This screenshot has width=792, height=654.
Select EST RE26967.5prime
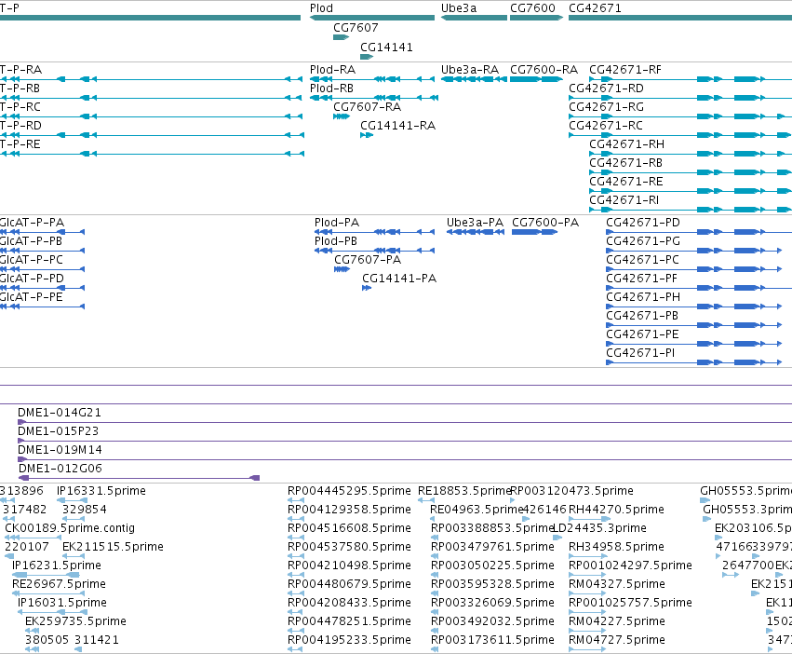(59, 584)
